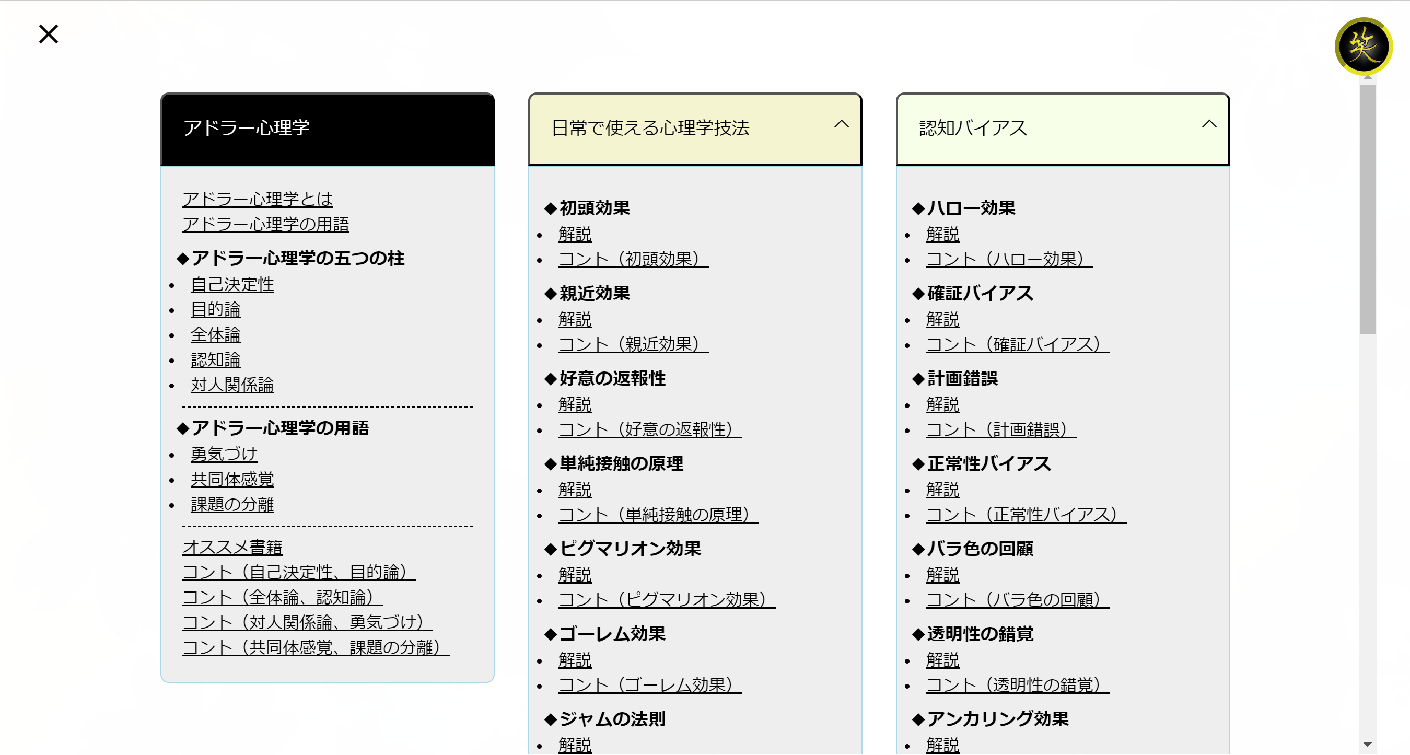Open コント（ハロー効果） link
This screenshot has width=1410, height=755.
pos(1009,260)
